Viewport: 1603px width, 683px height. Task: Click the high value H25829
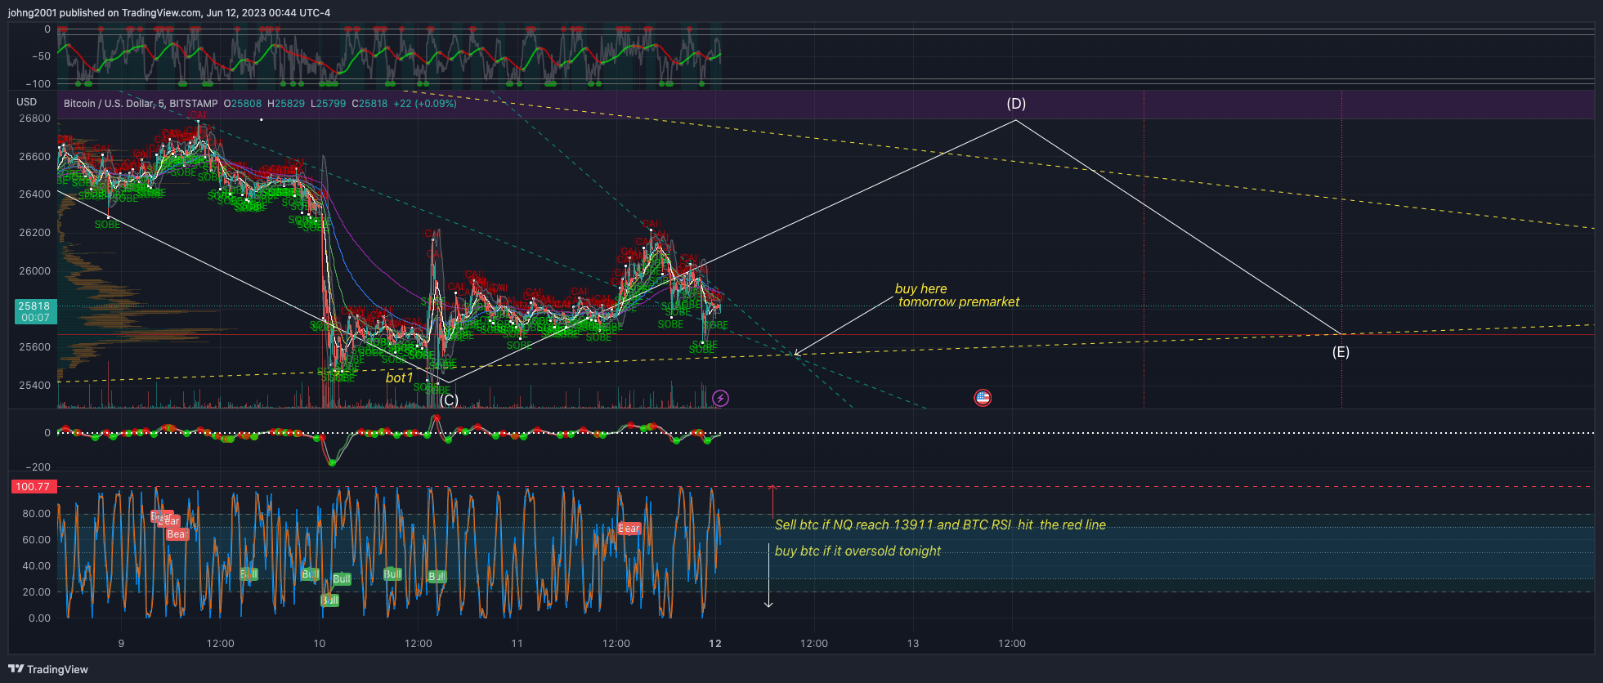(x=286, y=104)
